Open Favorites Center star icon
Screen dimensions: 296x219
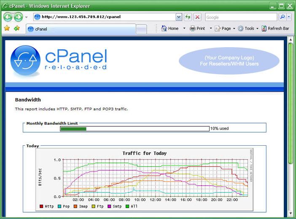point(7,28)
